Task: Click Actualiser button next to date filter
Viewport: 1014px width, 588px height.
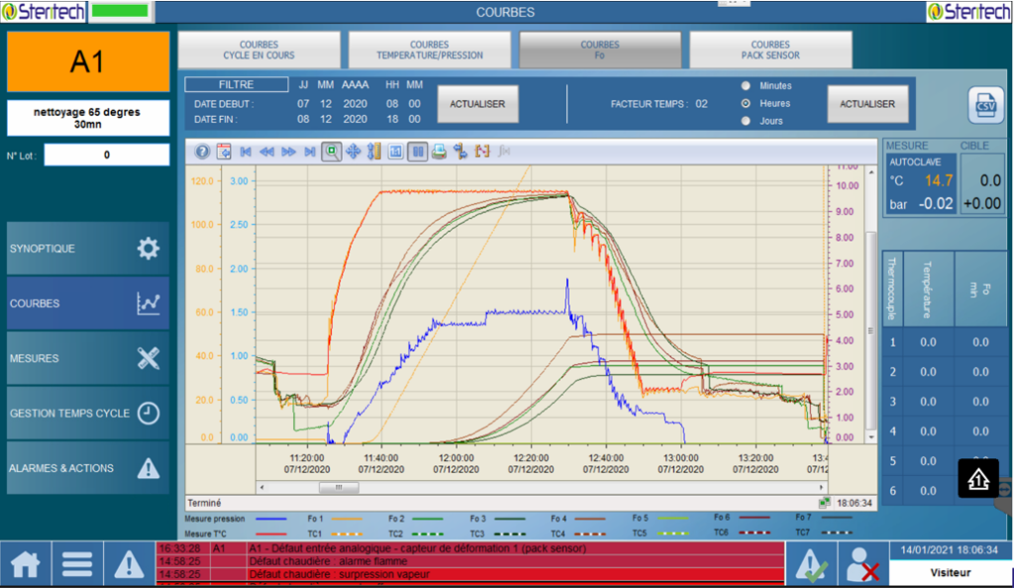Action: 477,104
